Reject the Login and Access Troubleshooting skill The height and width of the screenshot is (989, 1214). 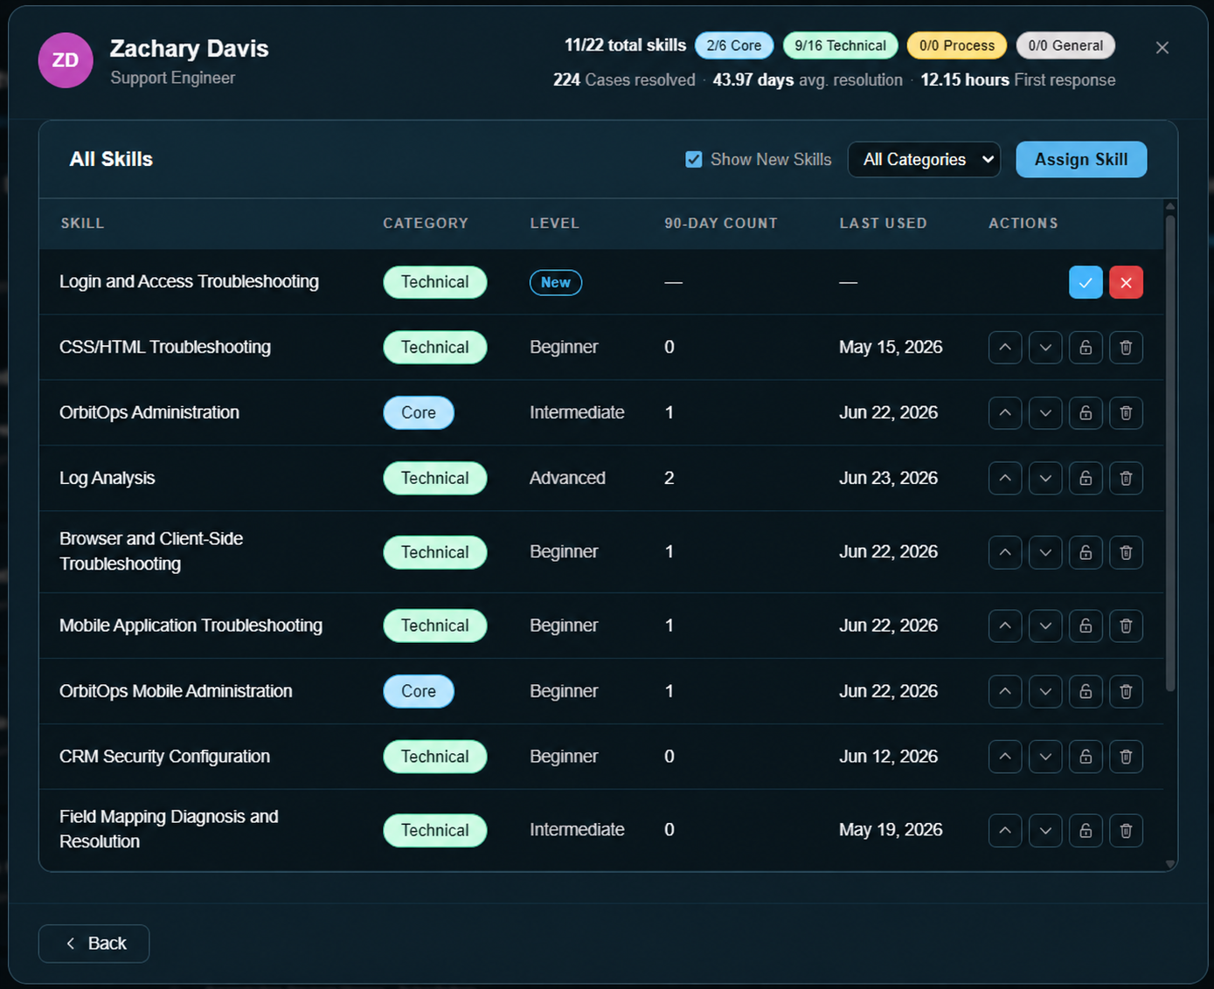click(1126, 282)
